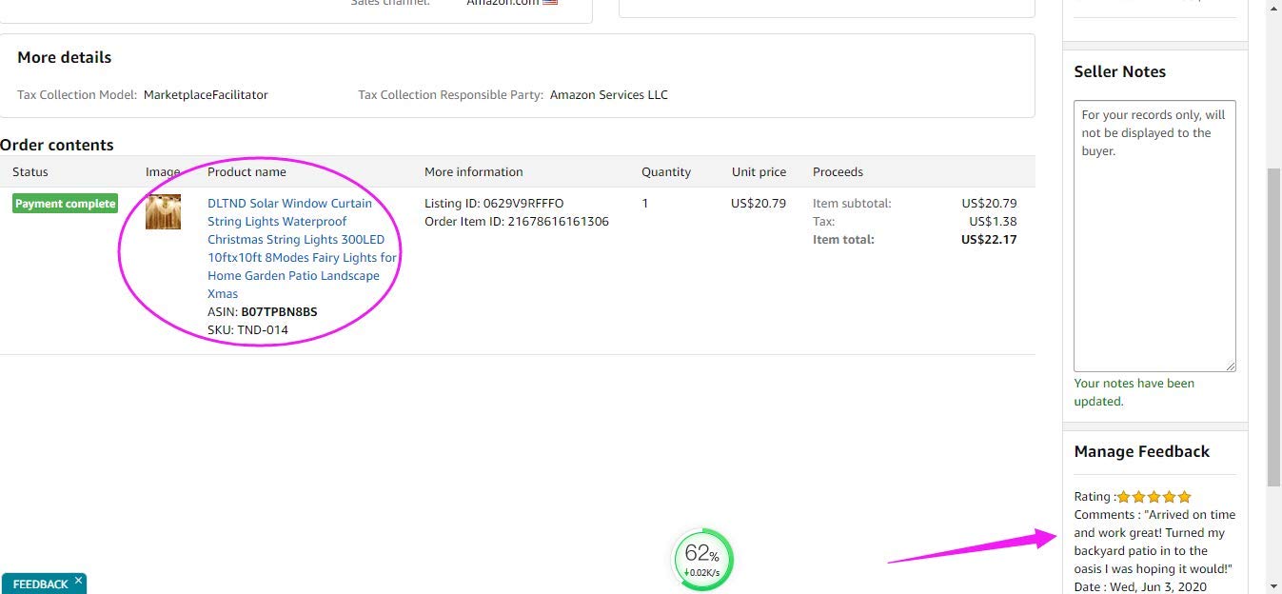Click the green Payment complete status badge
The image size is (1282, 594).
[x=65, y=204]
